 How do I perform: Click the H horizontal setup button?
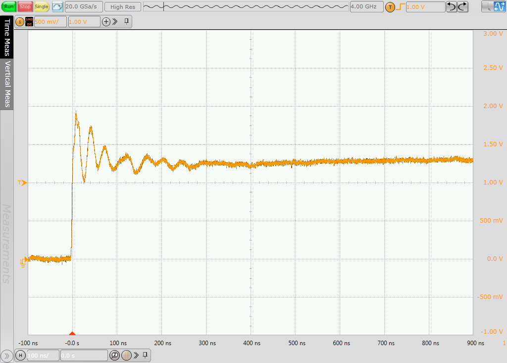(20, 356)
